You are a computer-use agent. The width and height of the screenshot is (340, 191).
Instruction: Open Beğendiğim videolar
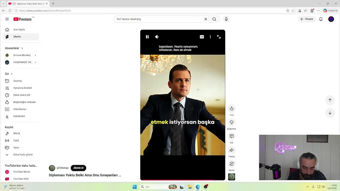tap(21, 102)
